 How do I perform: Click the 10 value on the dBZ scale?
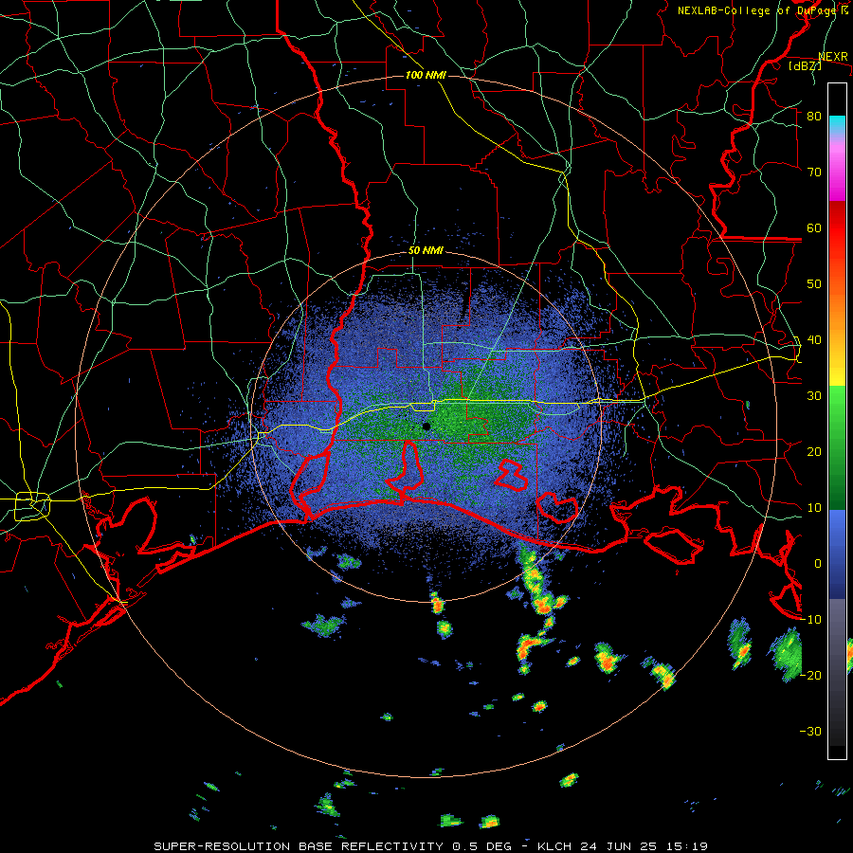(814, 508)
